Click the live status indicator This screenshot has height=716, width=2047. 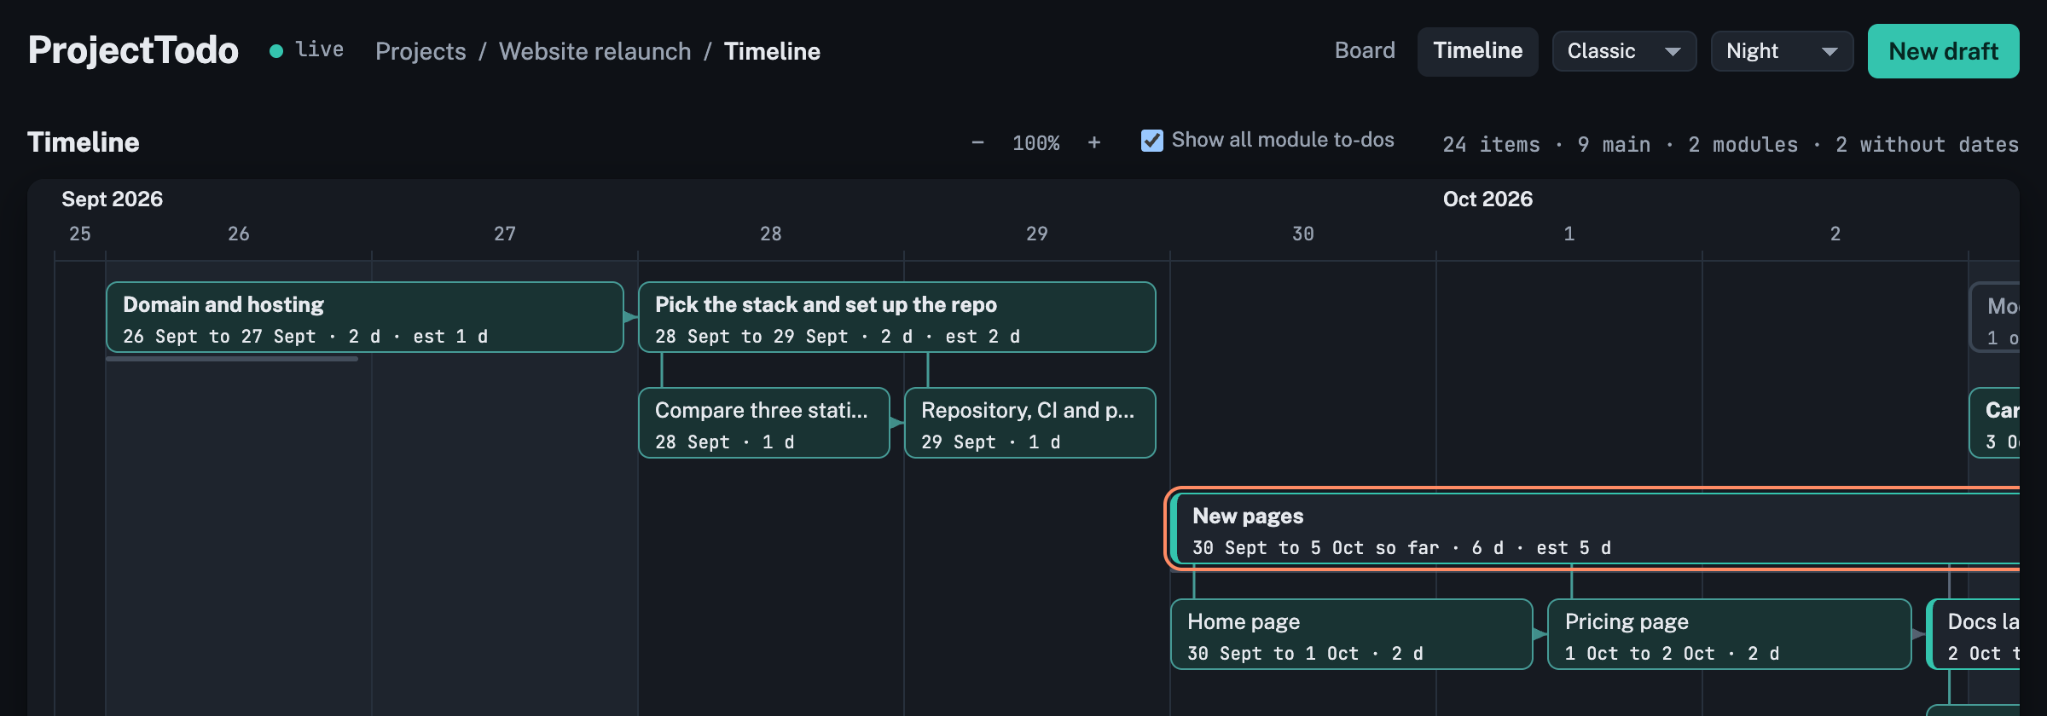click(307, 50)
